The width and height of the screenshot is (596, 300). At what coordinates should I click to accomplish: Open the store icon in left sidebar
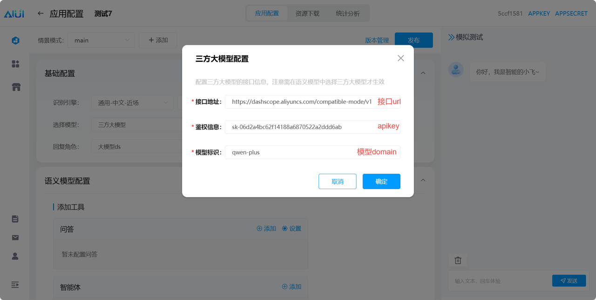[x=16, y=87]
